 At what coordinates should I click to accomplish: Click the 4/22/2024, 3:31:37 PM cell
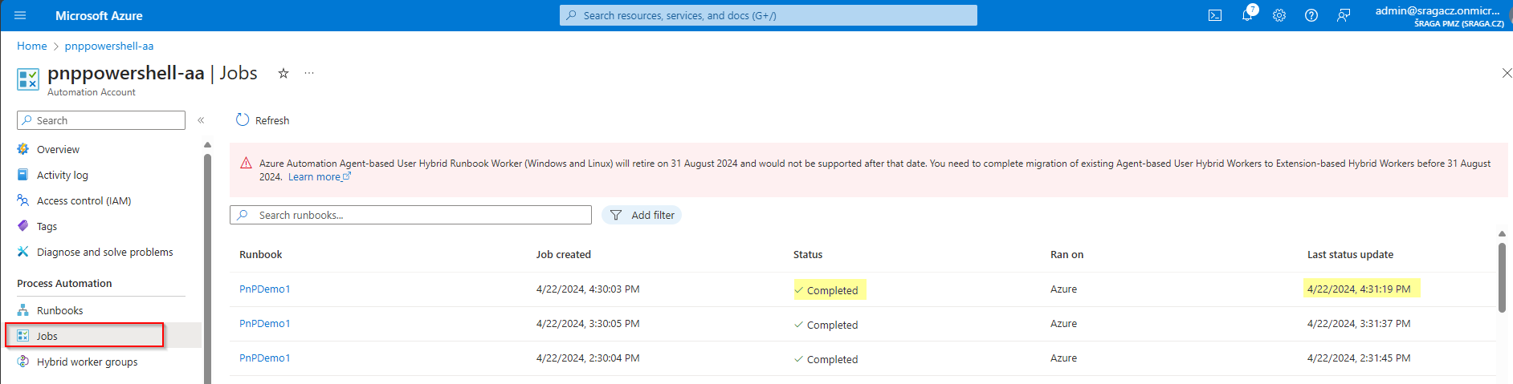pyautogui.click(x=1359, y=323)
